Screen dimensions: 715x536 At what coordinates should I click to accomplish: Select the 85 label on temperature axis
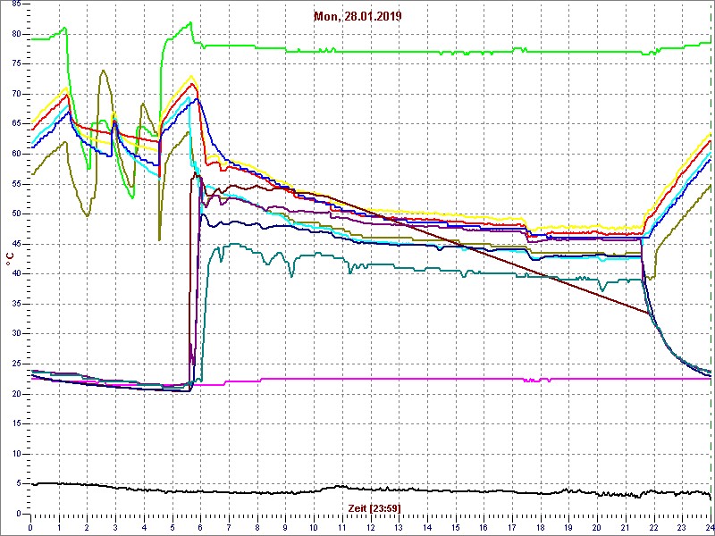15,4
